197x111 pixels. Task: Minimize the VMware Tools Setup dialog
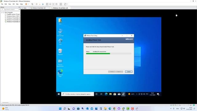[122, 36]
